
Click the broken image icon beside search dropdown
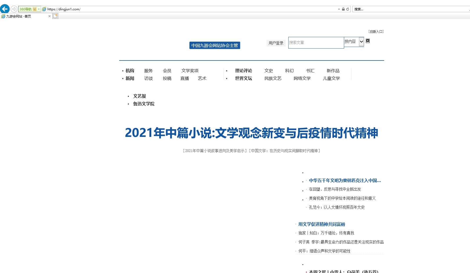368,41
